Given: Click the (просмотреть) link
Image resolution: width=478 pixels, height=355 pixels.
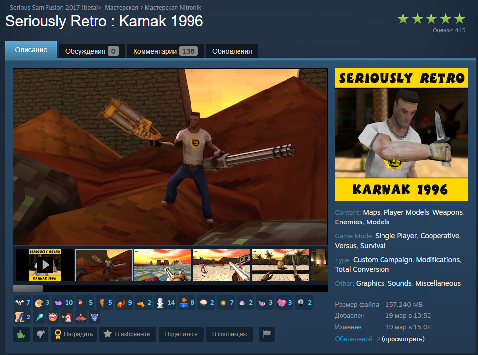Looking at the screenshot, I should 403,339.
